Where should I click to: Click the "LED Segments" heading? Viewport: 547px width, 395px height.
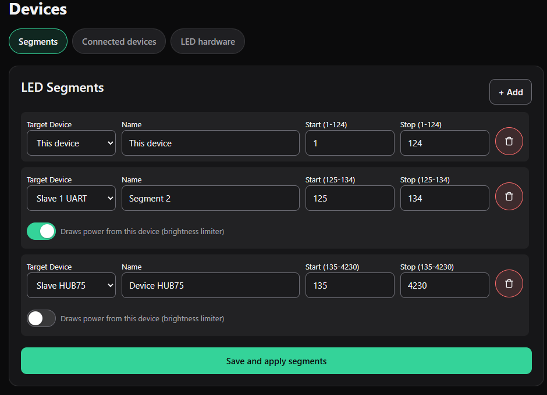pos(62,88)
